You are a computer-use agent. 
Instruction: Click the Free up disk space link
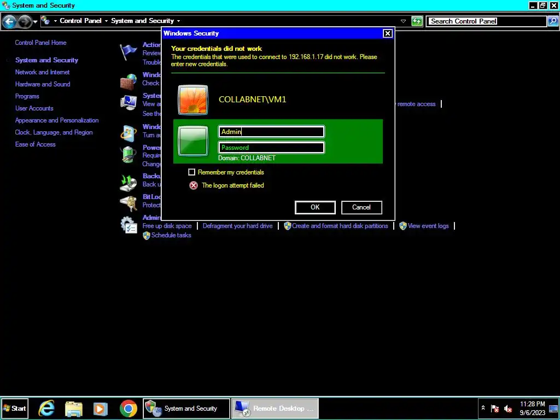pos(167,226)
